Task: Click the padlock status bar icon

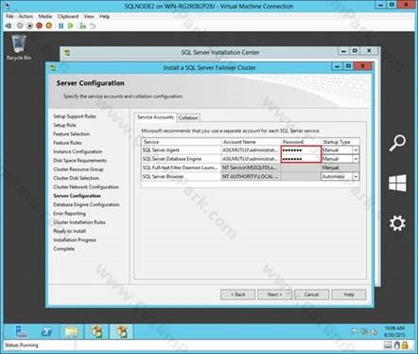Action: tap(405, 345)
